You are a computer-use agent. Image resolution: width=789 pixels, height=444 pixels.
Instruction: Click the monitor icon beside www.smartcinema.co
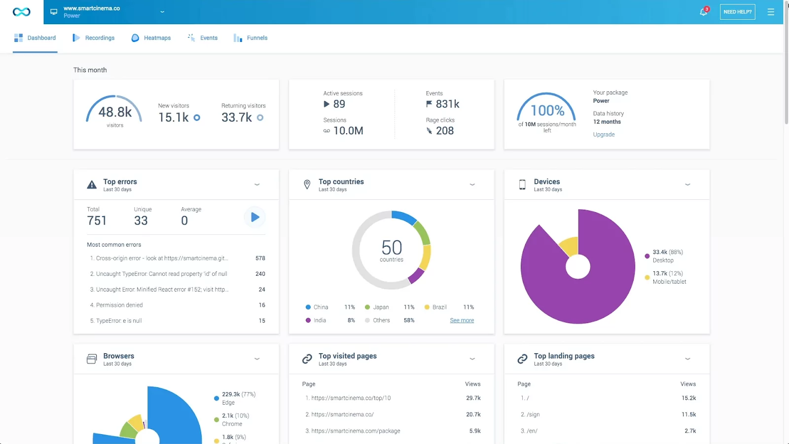[54, 11]
